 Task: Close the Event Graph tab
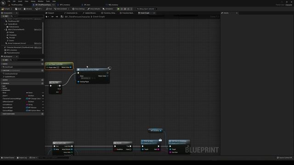(154, 13)
